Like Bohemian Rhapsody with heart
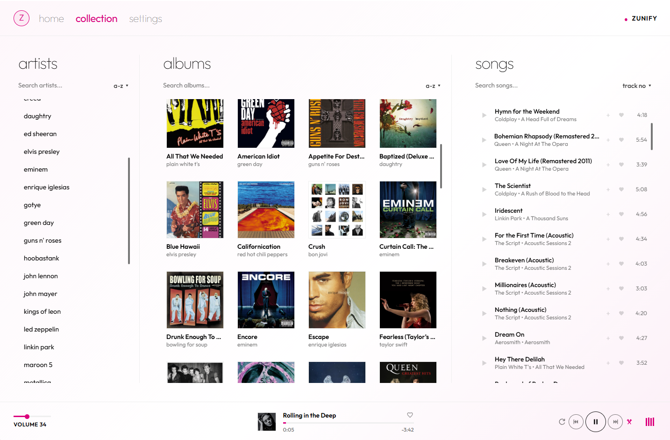Image resolution: width=670 pixels, height=440 pixels. coord(621,140)
